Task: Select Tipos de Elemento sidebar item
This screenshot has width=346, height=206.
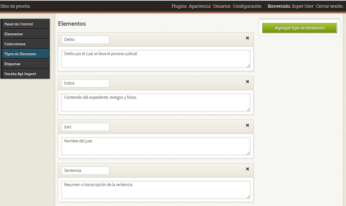Action: (x=25, y=54)
